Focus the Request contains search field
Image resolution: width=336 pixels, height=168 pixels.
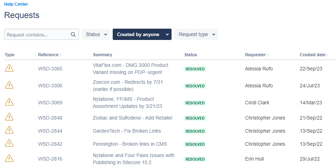pos(41,34)
